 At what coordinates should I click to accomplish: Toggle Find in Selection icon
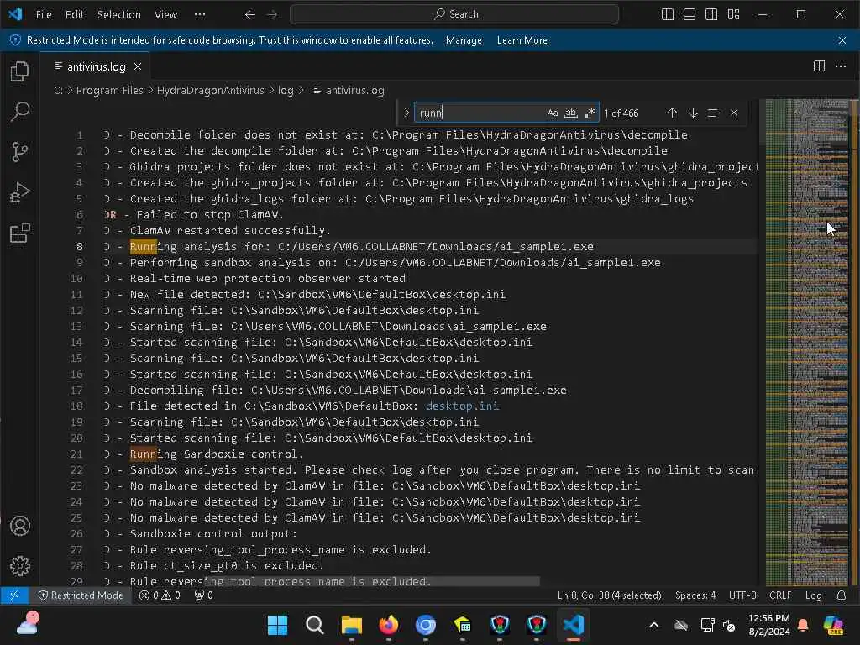713,113
